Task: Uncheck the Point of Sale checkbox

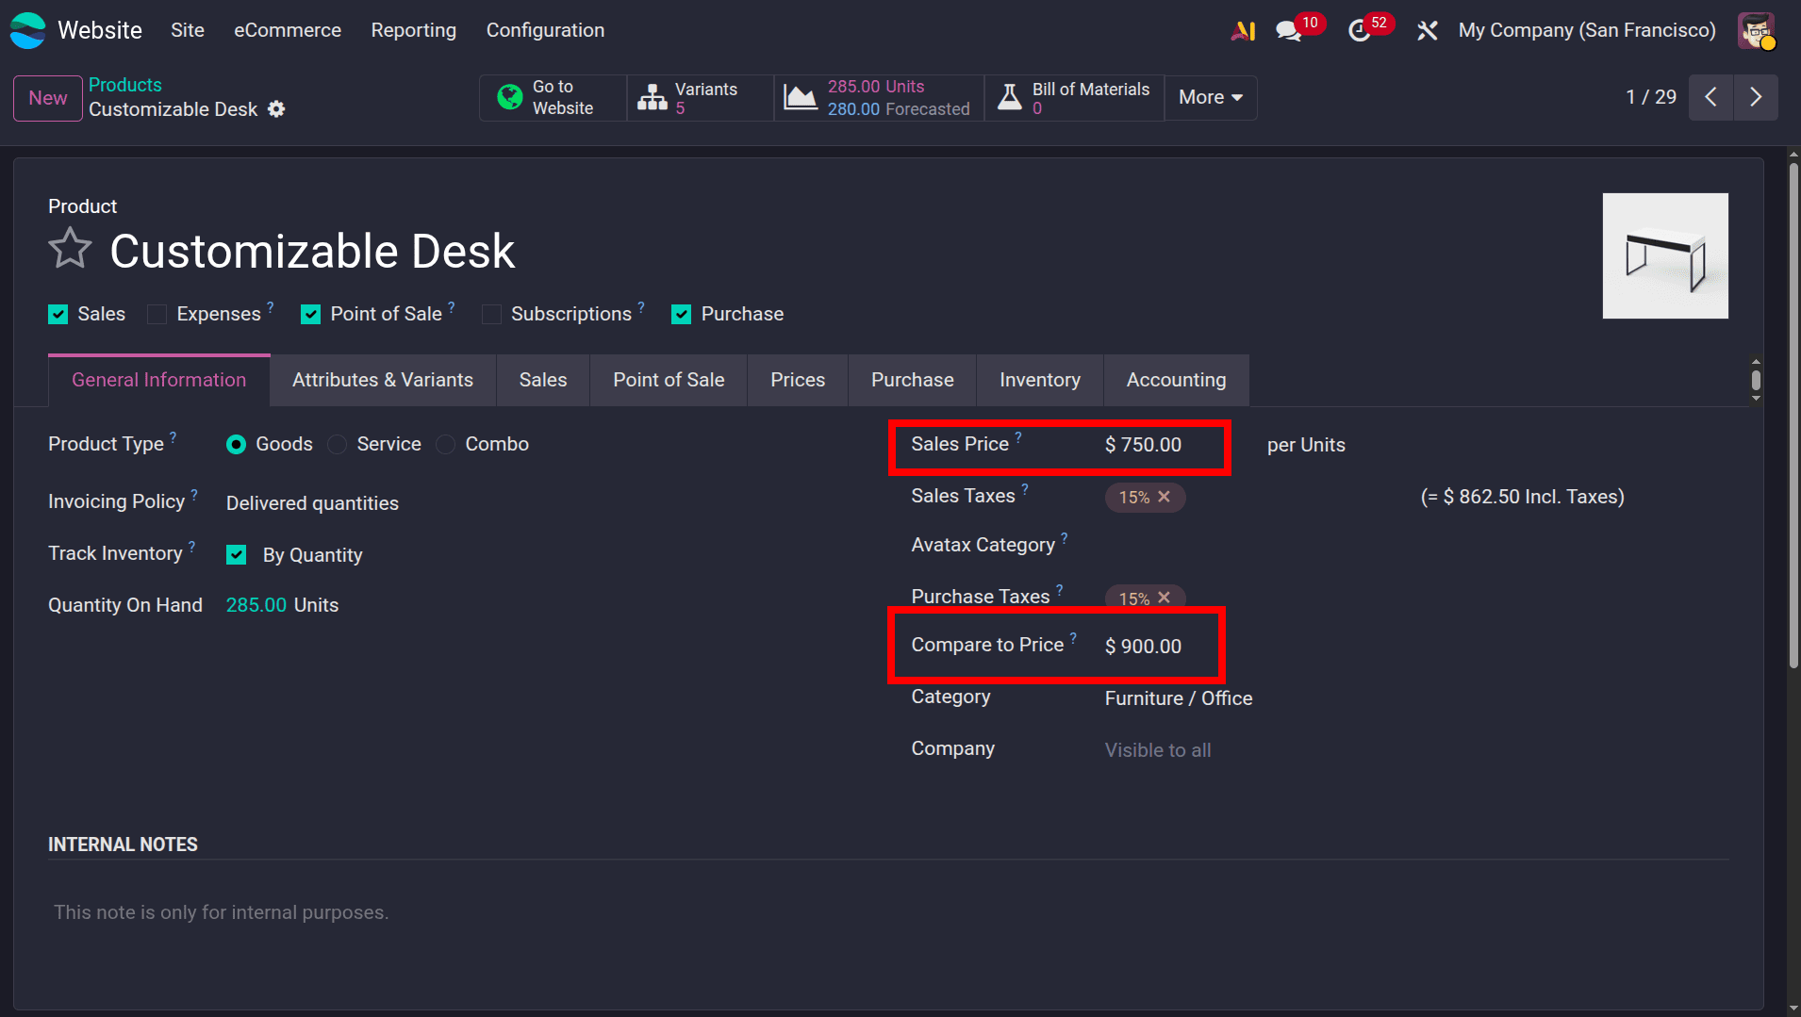Action: pos(310,315)
